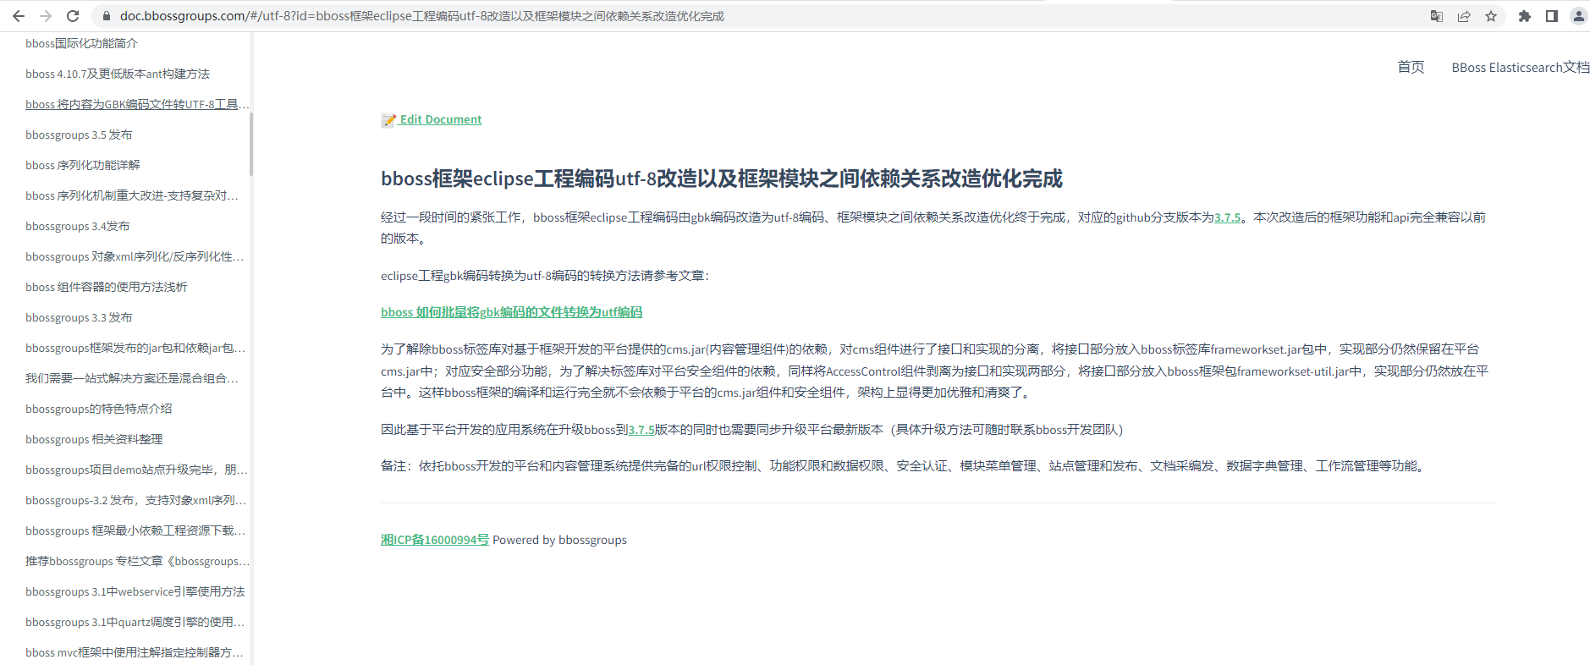Image resolution: width=1590 pixels, height=665 pixels.
Task: Open bbossgroups 相关资料整理
Action: (x=94, y=439)
